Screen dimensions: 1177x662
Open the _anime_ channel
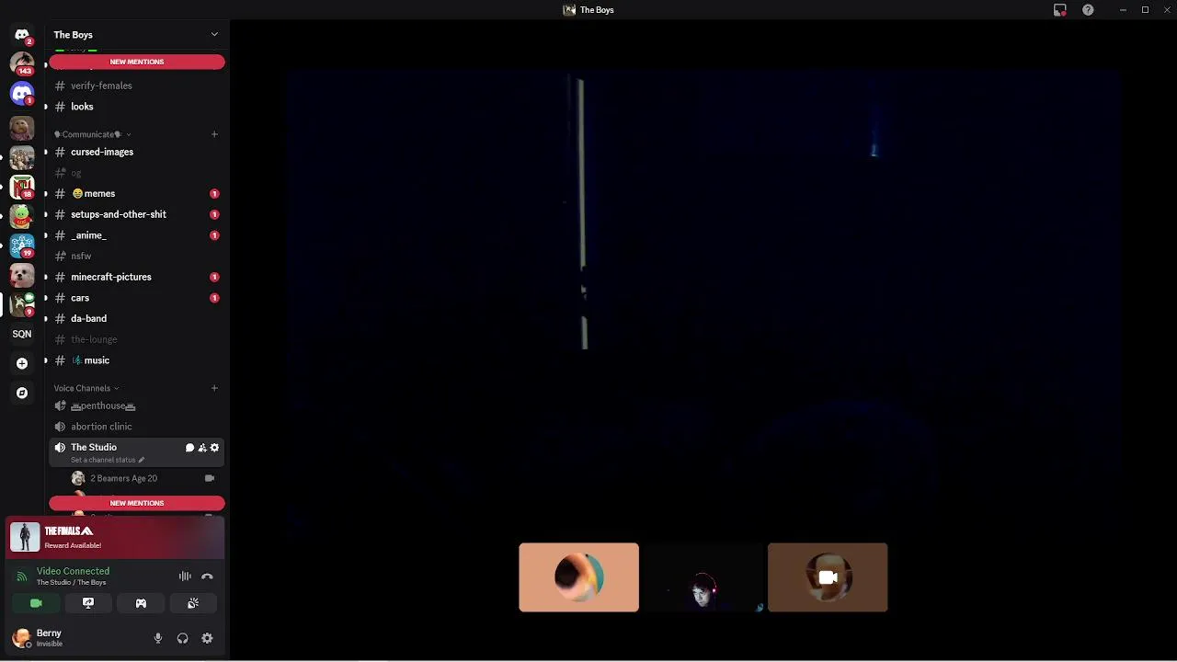point(137,235)
